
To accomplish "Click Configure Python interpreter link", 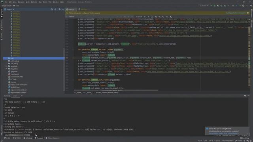I will click(x=236, y=13).
